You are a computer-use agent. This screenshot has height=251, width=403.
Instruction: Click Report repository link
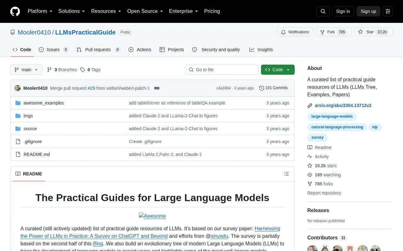point(324,193)
